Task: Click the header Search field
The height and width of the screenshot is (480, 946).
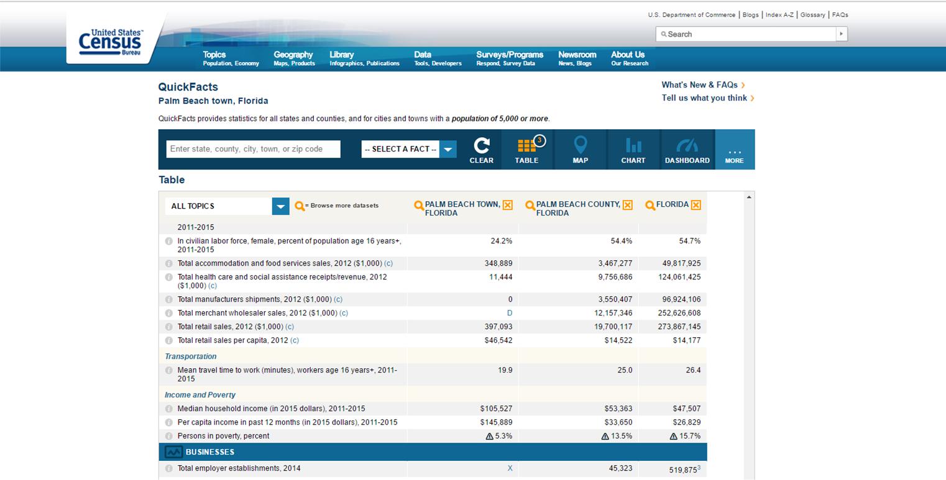Action: click(x=746, y=34)
